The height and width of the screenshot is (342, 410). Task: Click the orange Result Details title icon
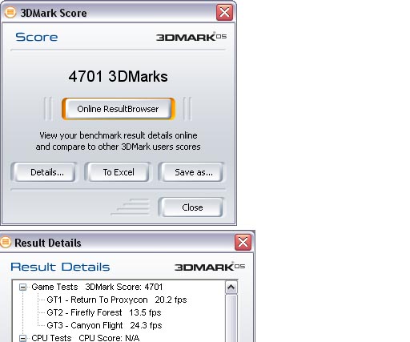click(x=5, y=242)
